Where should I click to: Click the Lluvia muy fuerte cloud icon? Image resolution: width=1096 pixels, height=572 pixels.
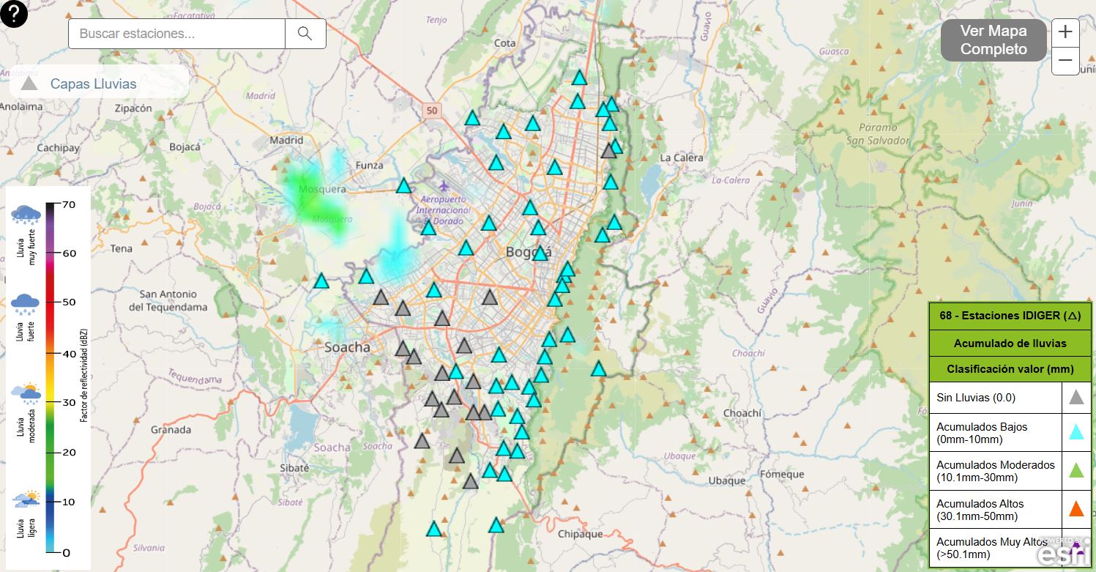tap(26, 214)
